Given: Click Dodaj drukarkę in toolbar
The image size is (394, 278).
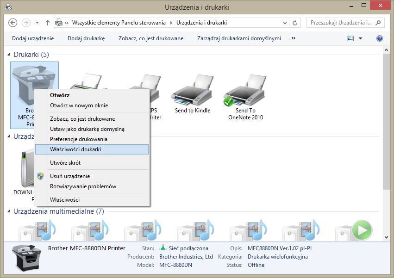Looking at the screenshot, I should 86,38.
